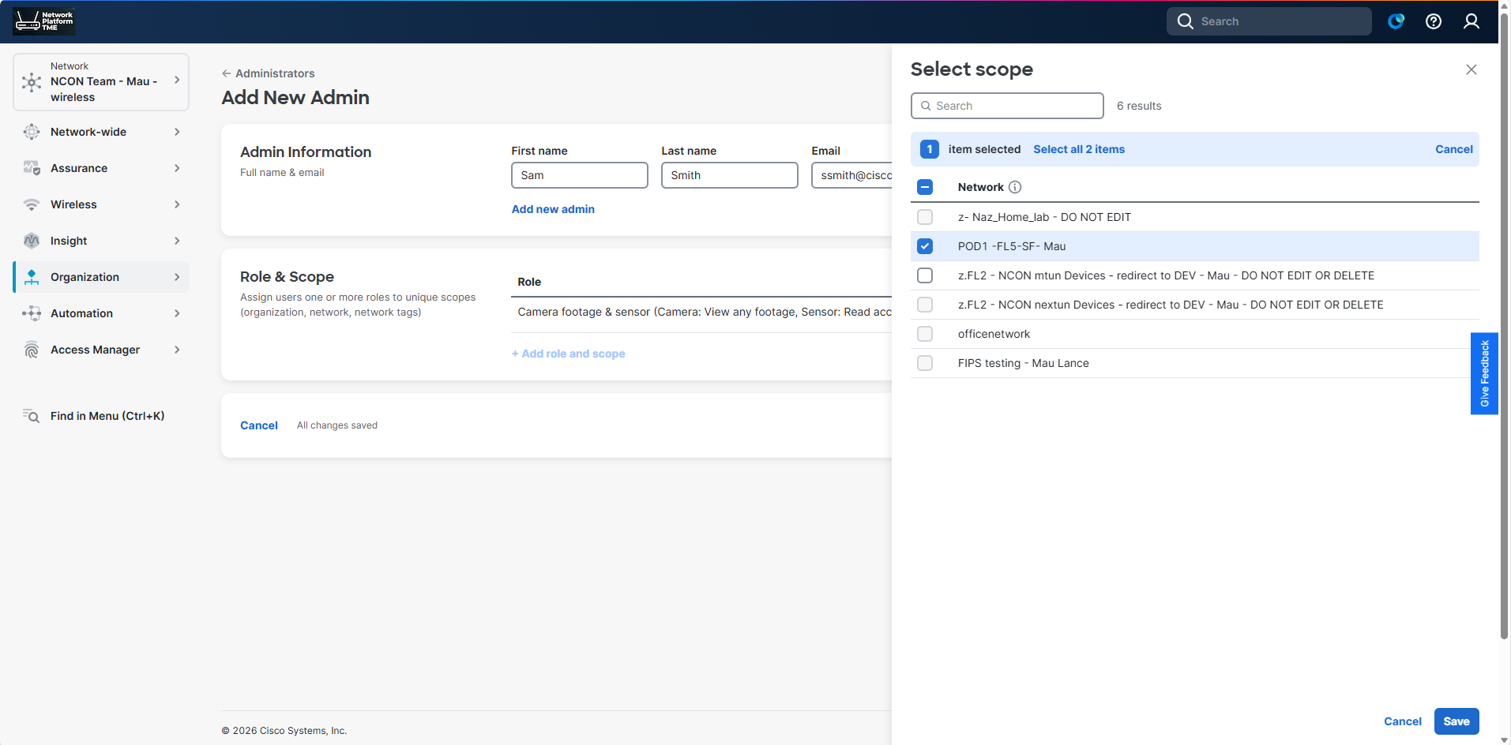Click the Insight sidebar icon
Screen dimensions: 1511x745
point(32,241)
